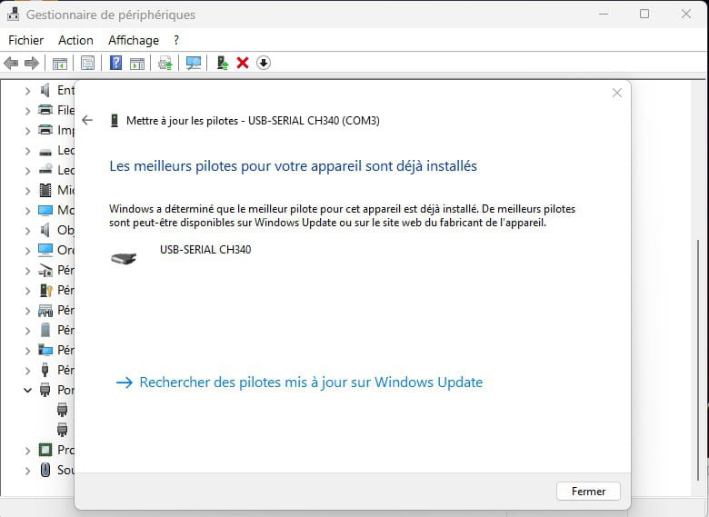Viewport: 709px width, 517px height.
Task: Select the computer icon of the Or row
Action: point(45,250)
